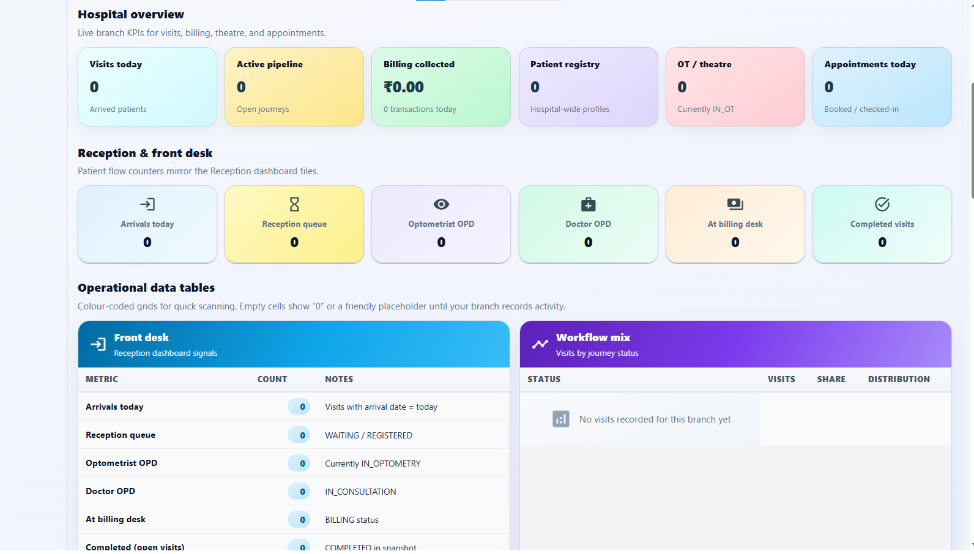Click the At billing desk table row metric
This screenshot has height=554, width=974.
(x=116, y=519)
